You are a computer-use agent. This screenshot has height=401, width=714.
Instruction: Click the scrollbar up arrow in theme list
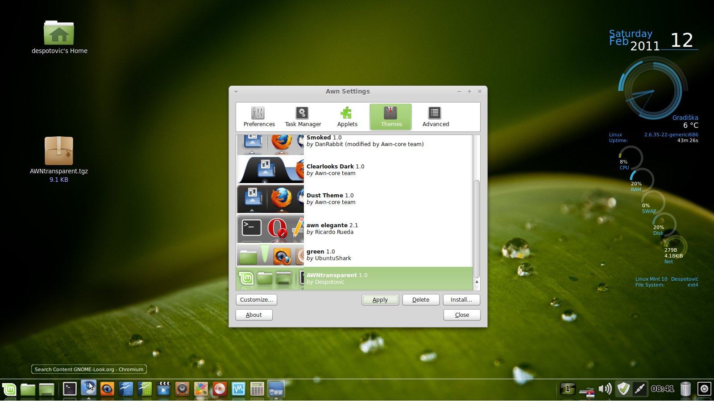[477, 282]
